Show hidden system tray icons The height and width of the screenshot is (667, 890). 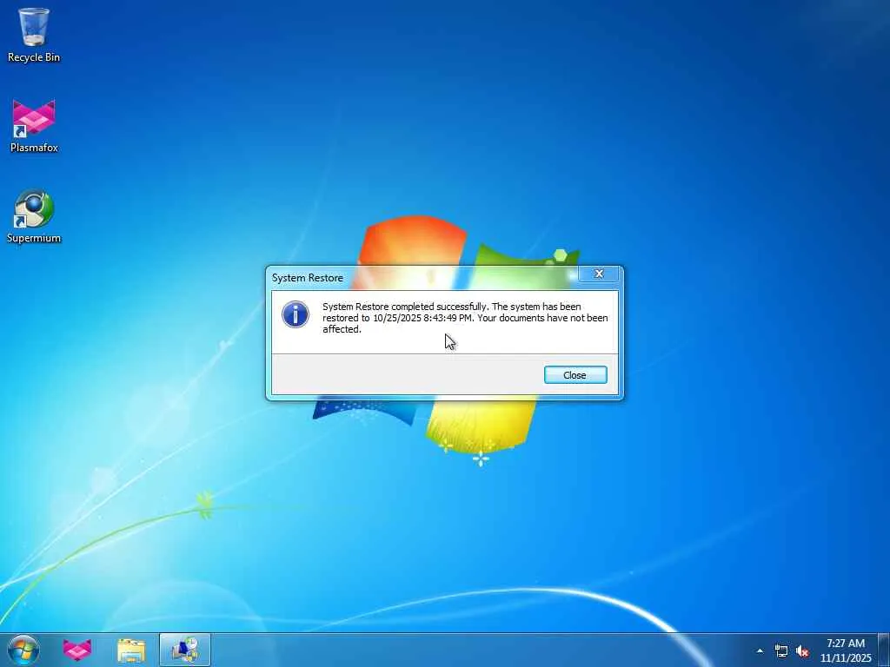click(x=760, y=650)
